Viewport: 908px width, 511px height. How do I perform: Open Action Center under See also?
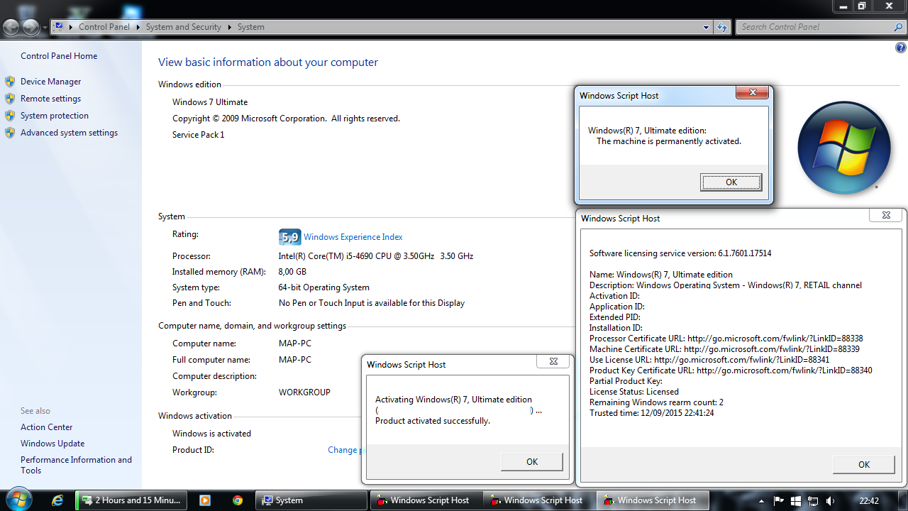[47, 427]
